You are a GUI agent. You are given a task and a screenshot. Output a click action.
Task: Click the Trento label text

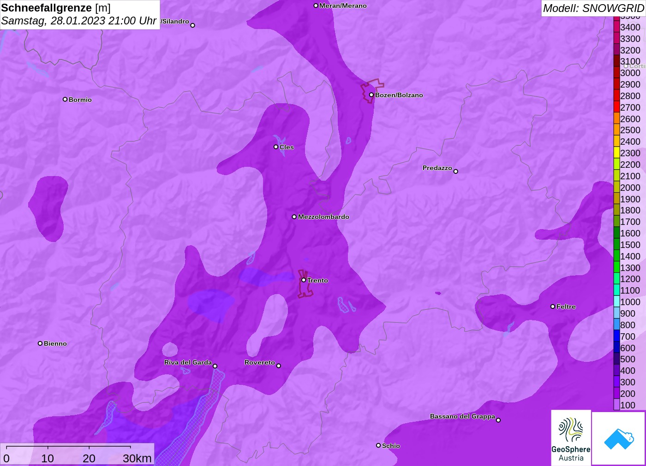pyautogui.click(x=317, y=280)
